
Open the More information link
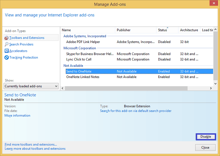[17, 116]
